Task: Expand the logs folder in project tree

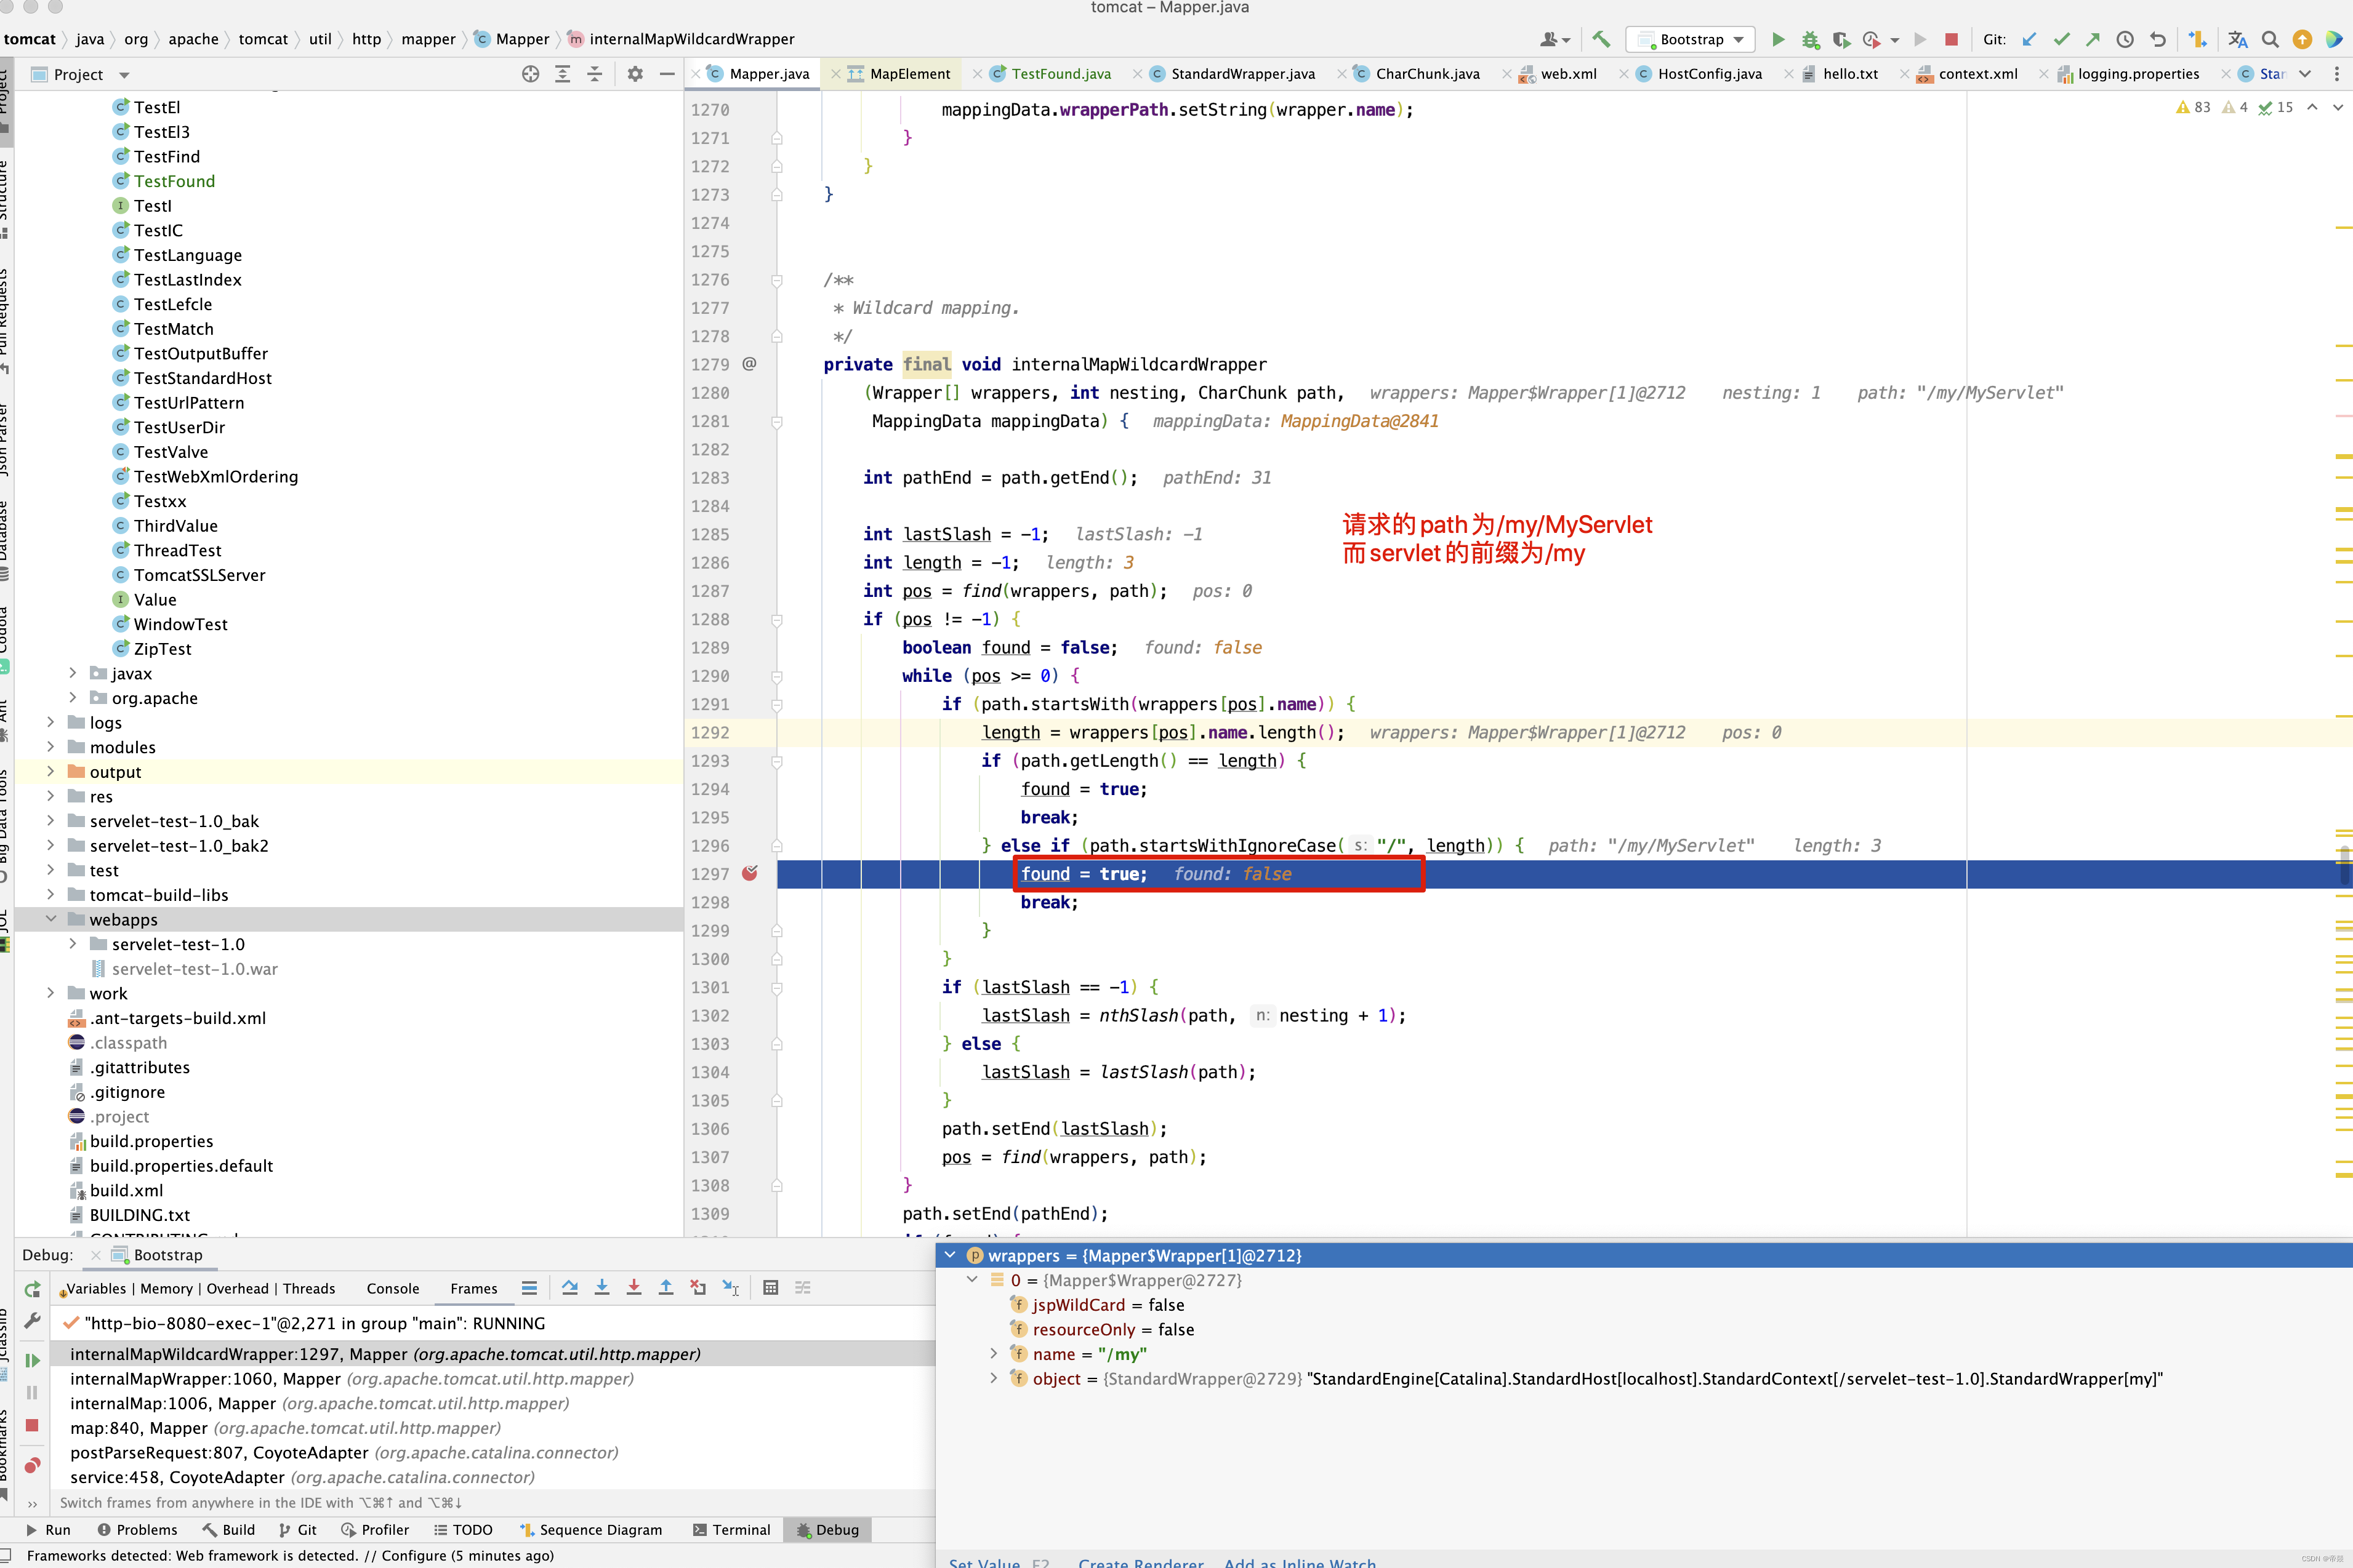Action: pos(50,723)
